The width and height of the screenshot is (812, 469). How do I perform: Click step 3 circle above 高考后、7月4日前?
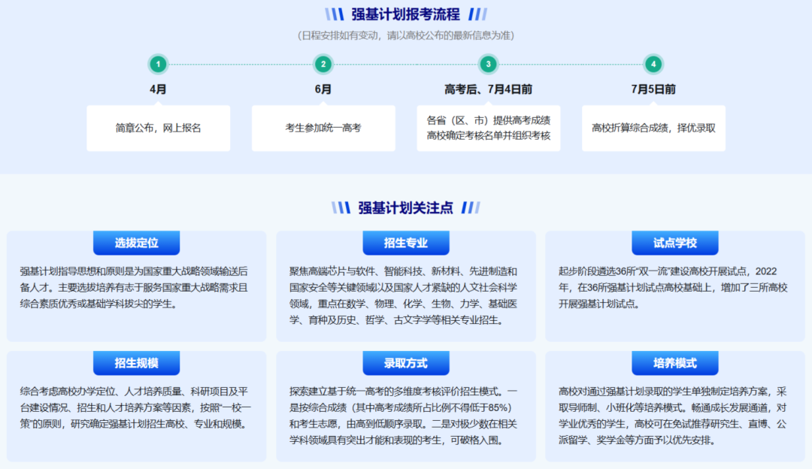pos(488,64)
